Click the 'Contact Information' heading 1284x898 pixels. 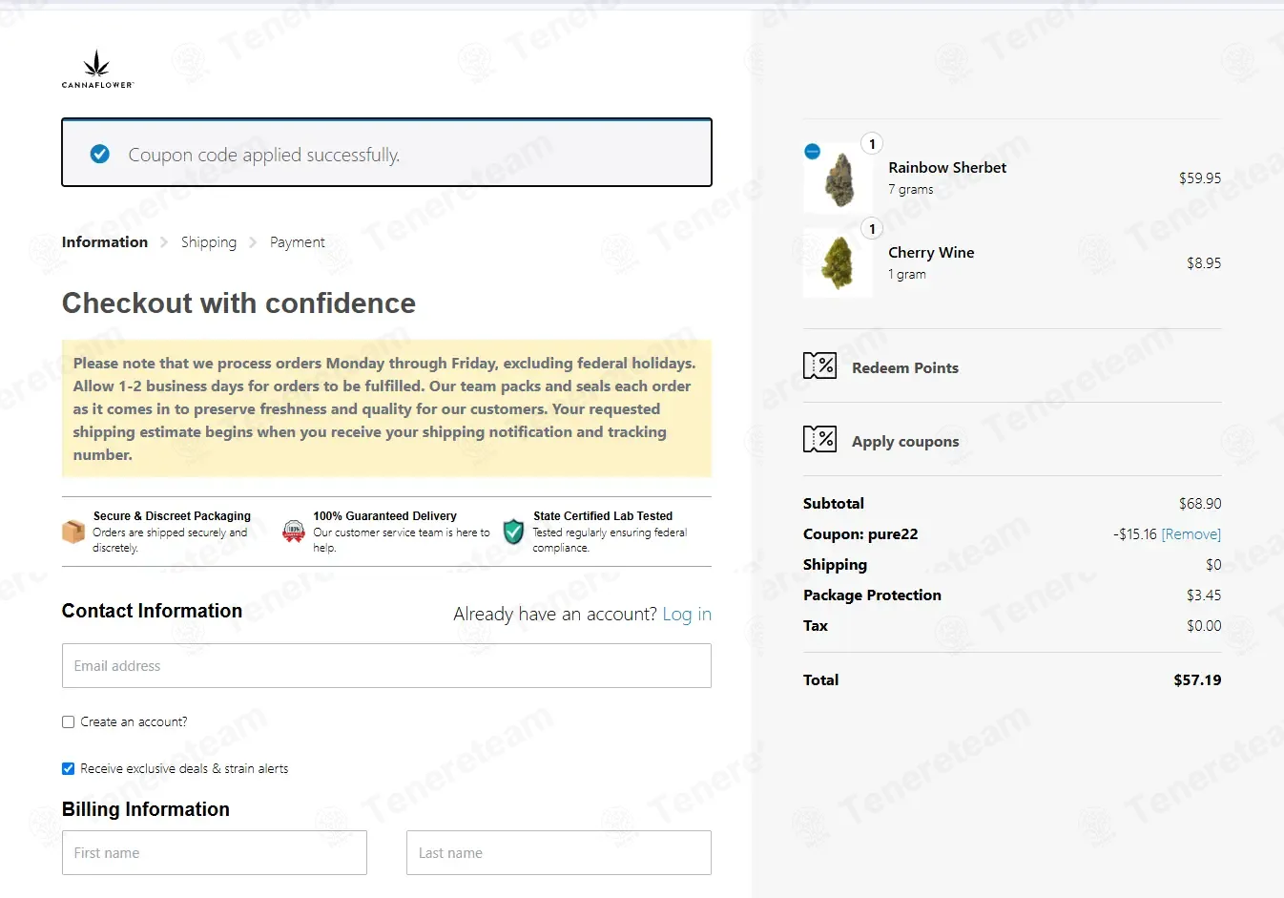pos(152,611)
